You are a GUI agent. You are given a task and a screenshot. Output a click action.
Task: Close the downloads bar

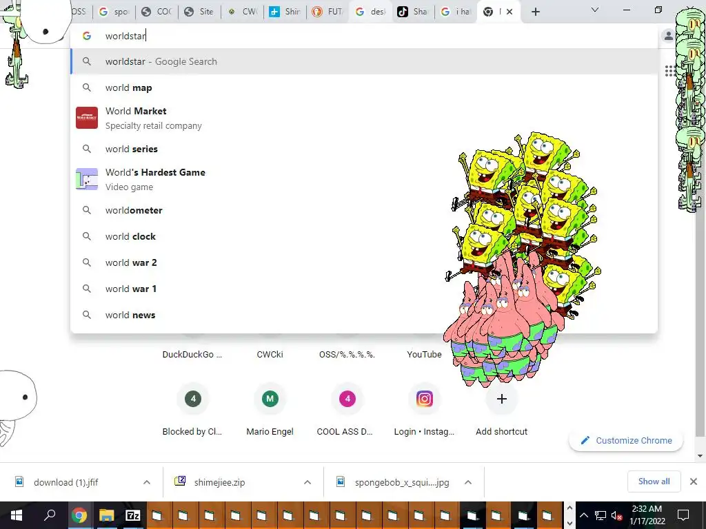click(694, 481)
